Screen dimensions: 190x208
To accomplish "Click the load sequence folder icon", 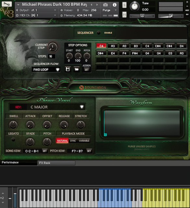I will [x=77, y=69].
